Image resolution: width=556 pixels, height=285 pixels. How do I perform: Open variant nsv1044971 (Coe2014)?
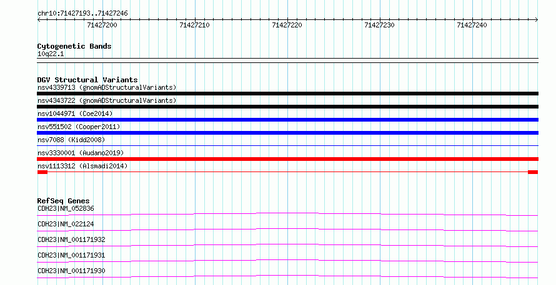click(x=75, y=114)
